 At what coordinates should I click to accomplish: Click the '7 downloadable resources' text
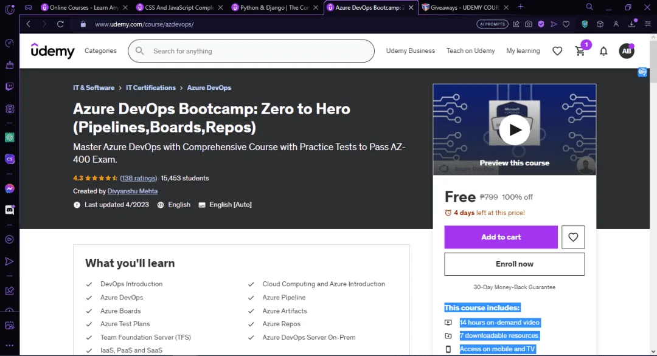(499, 335)
